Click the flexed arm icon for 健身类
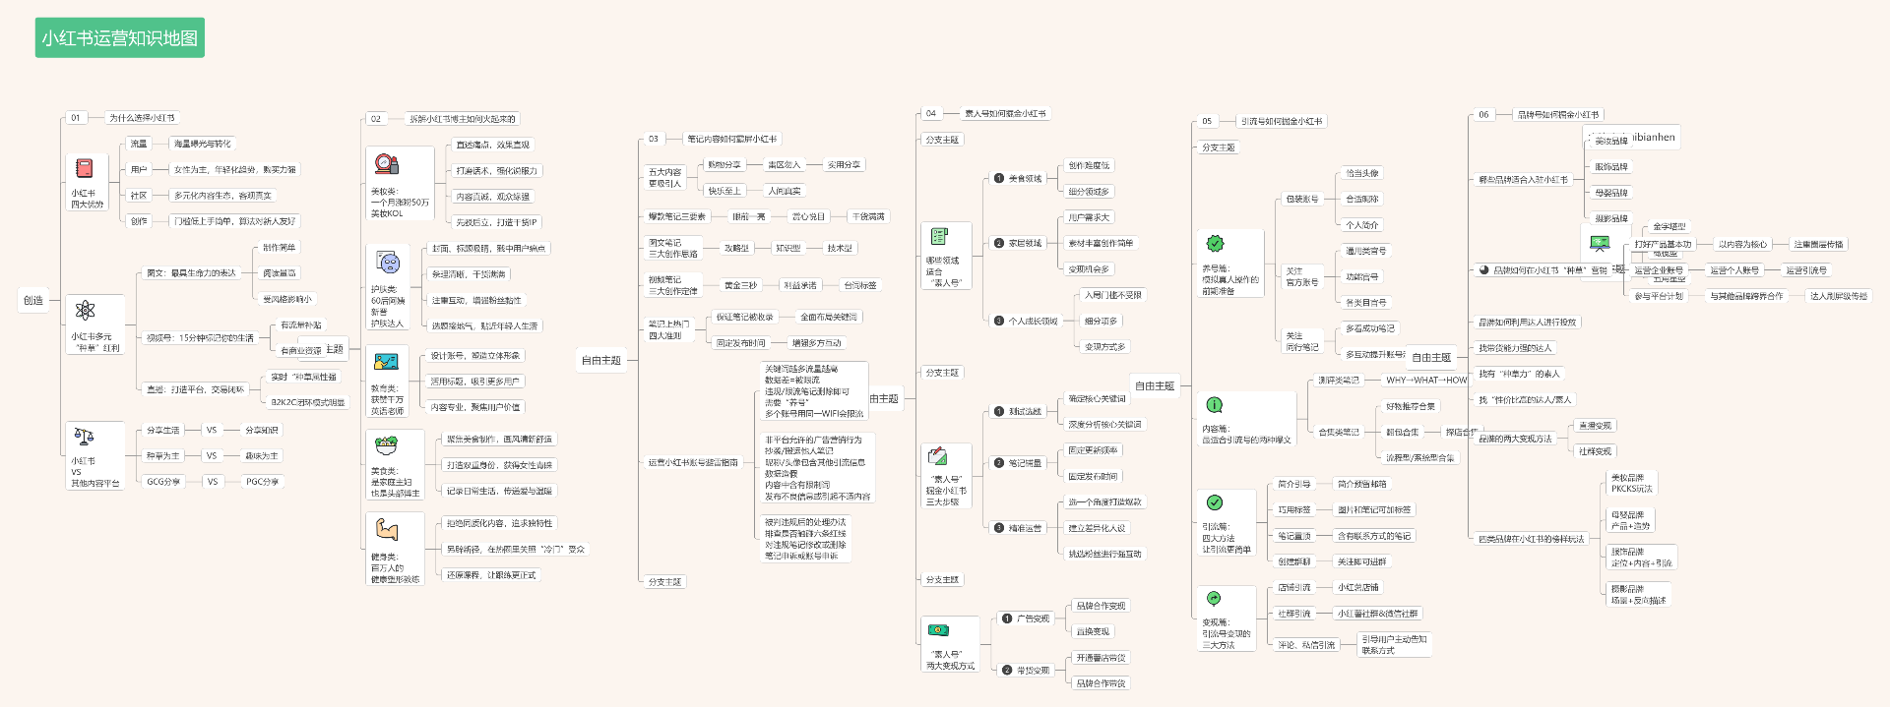Image resolution: width=1890 pixels, height=707 pixels. coord(386,530)
